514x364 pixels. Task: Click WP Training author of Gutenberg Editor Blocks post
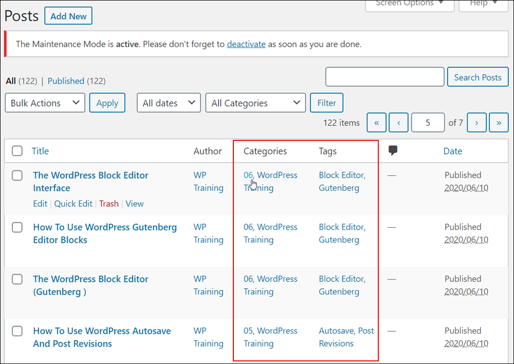[208, 233]
